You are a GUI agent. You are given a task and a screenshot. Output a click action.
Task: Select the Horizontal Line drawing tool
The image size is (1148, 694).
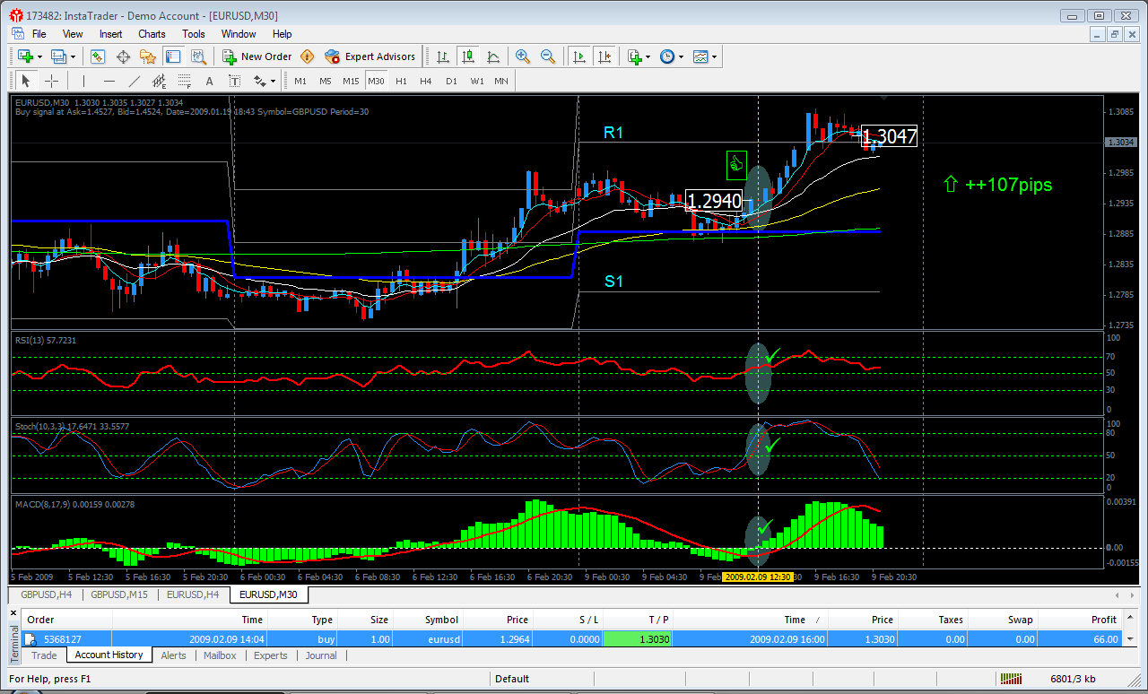click(x=109, y=81)
